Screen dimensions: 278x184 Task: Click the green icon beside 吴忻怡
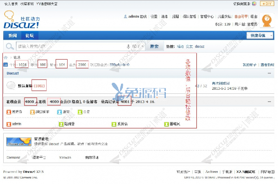[x=114, y=124]
